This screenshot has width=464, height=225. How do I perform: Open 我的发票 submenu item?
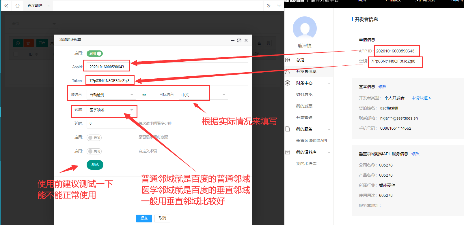click(x=304, y=106)
